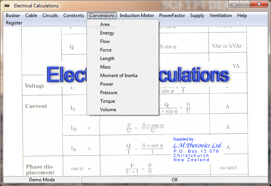Open the PowerFactor menu

point(172,15)
